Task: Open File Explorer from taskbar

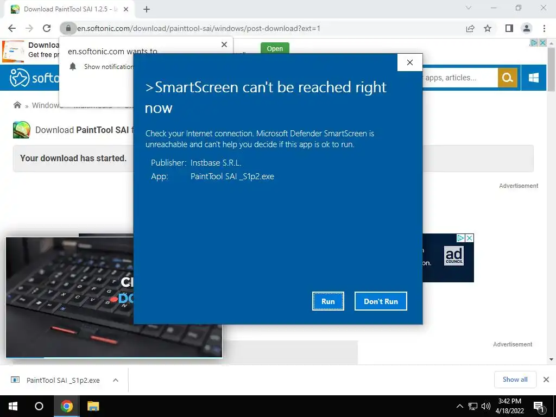Action: [93, 406]
